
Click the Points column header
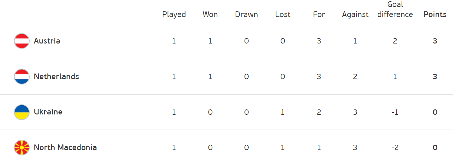435,15
